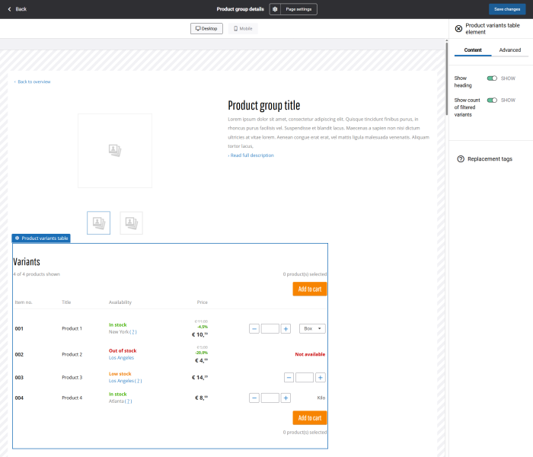Select the Content tab

pos(473,50)
